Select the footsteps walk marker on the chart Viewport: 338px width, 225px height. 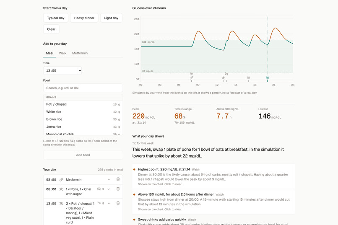(x=226, y=74)
